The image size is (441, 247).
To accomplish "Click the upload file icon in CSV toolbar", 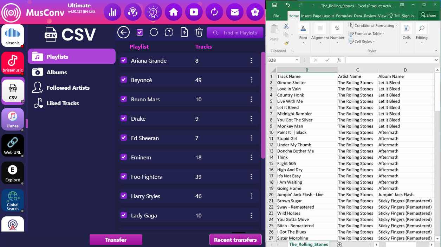I will (x=184, y=32).
